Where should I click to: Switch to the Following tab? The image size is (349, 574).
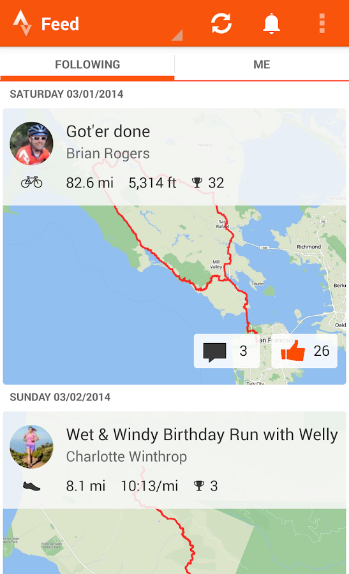pyautogui.click(x=87, y=64)
